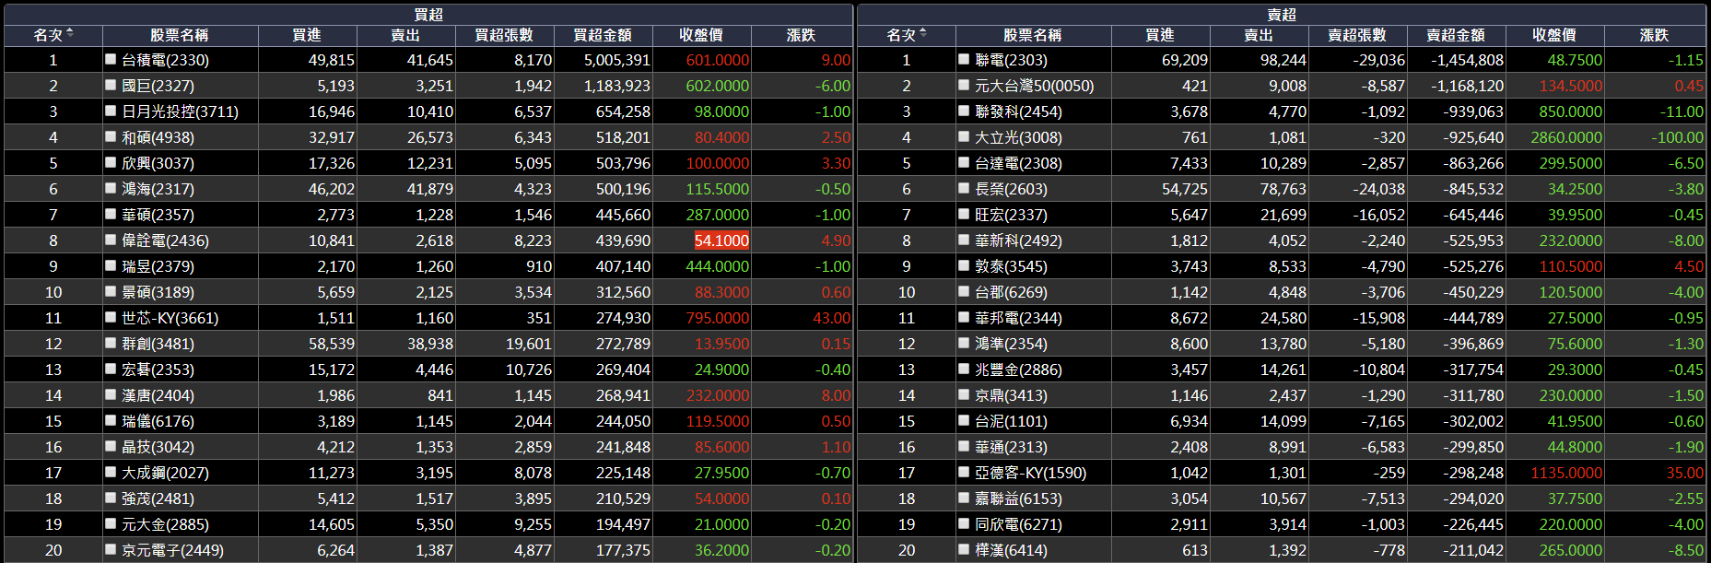This screenshot has width=1711, height=563.
Task: Click the 賣超 panel title
Action: coord(1282,15)
